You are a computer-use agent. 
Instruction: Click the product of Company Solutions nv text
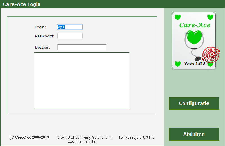[x=85, y=138]
